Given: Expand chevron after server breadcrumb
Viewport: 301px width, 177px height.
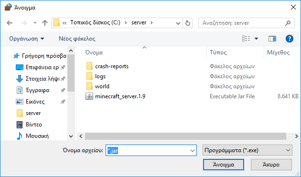Looking at the screenshot, I should 151,23.
